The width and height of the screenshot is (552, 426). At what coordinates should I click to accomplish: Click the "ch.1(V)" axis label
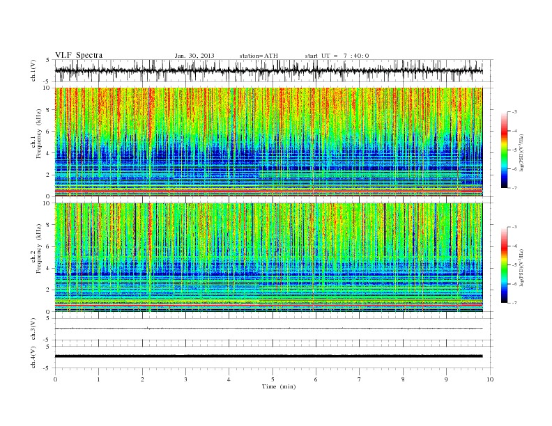[33, 70]
